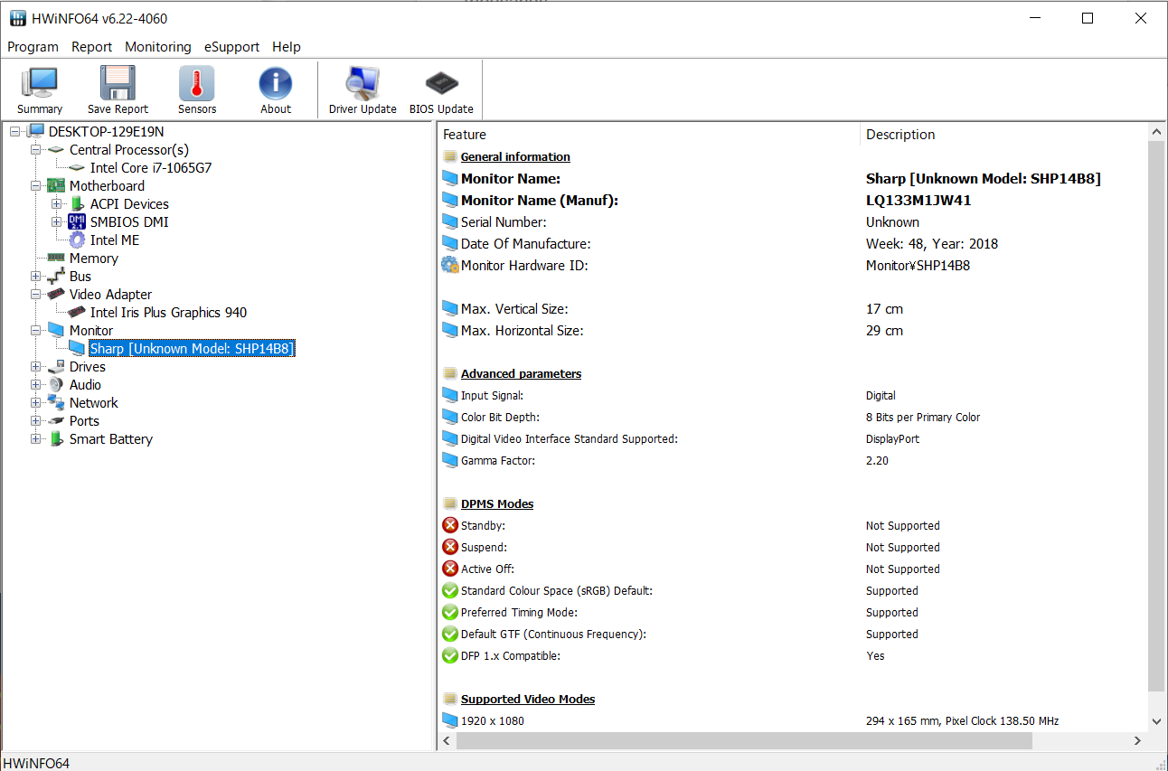Select Intel Core i7-1065G7 tree item
The height and width of the screenshot is (771, 1168).
pyautogui.click(x=151, y=168)
